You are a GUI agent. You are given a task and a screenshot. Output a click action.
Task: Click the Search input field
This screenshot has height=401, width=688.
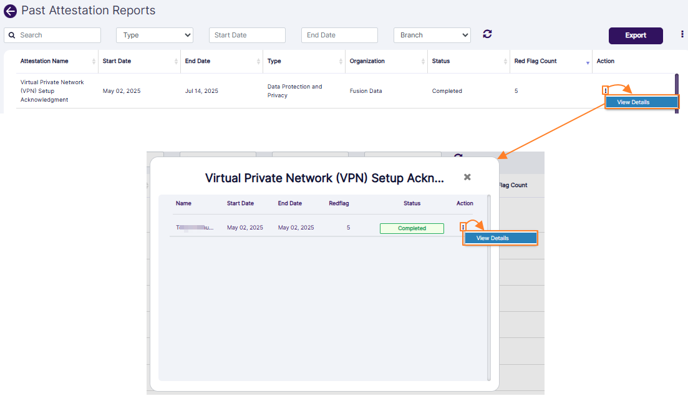point(58,35)
